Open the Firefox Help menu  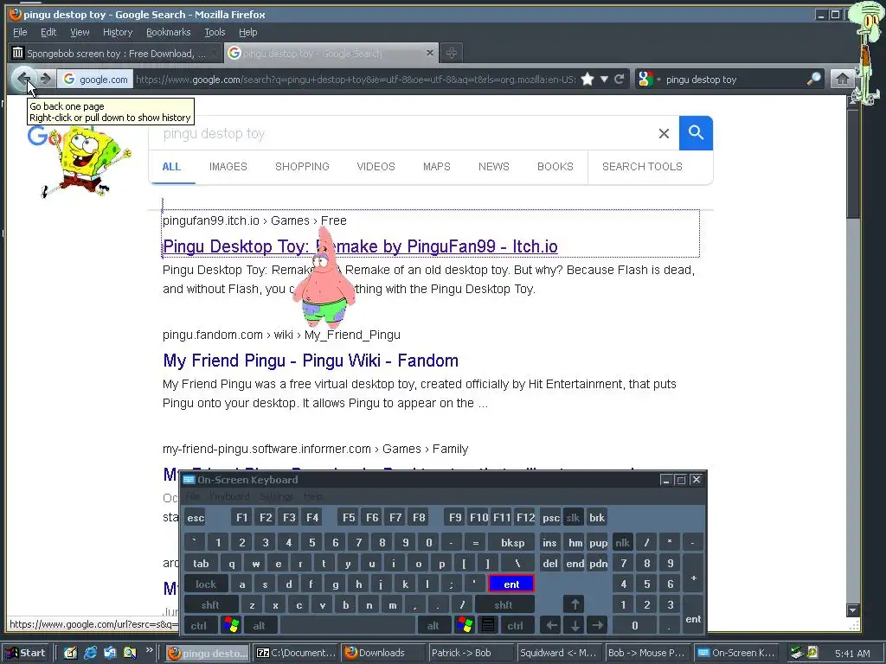click(247, 32)
